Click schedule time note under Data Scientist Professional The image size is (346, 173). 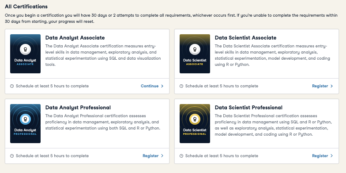point(222,156)
